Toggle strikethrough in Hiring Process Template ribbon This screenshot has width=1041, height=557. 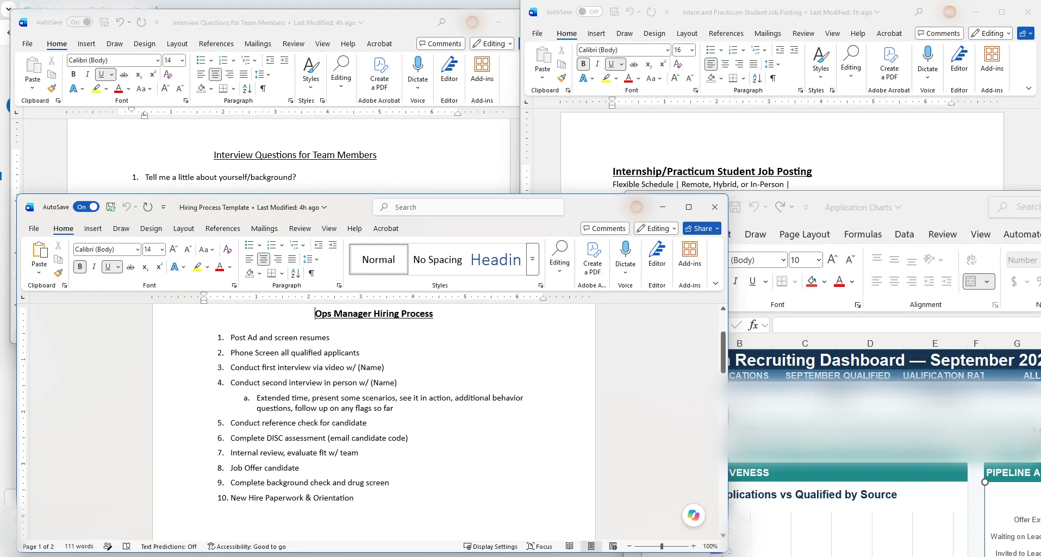[130, 267]
